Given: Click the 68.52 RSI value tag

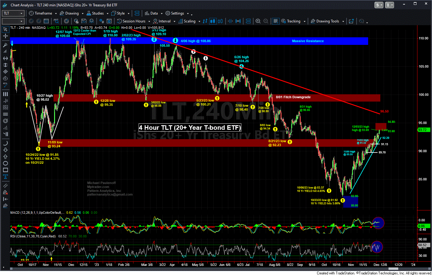Looking at the screenshot, I should click(x=424, y=245).
